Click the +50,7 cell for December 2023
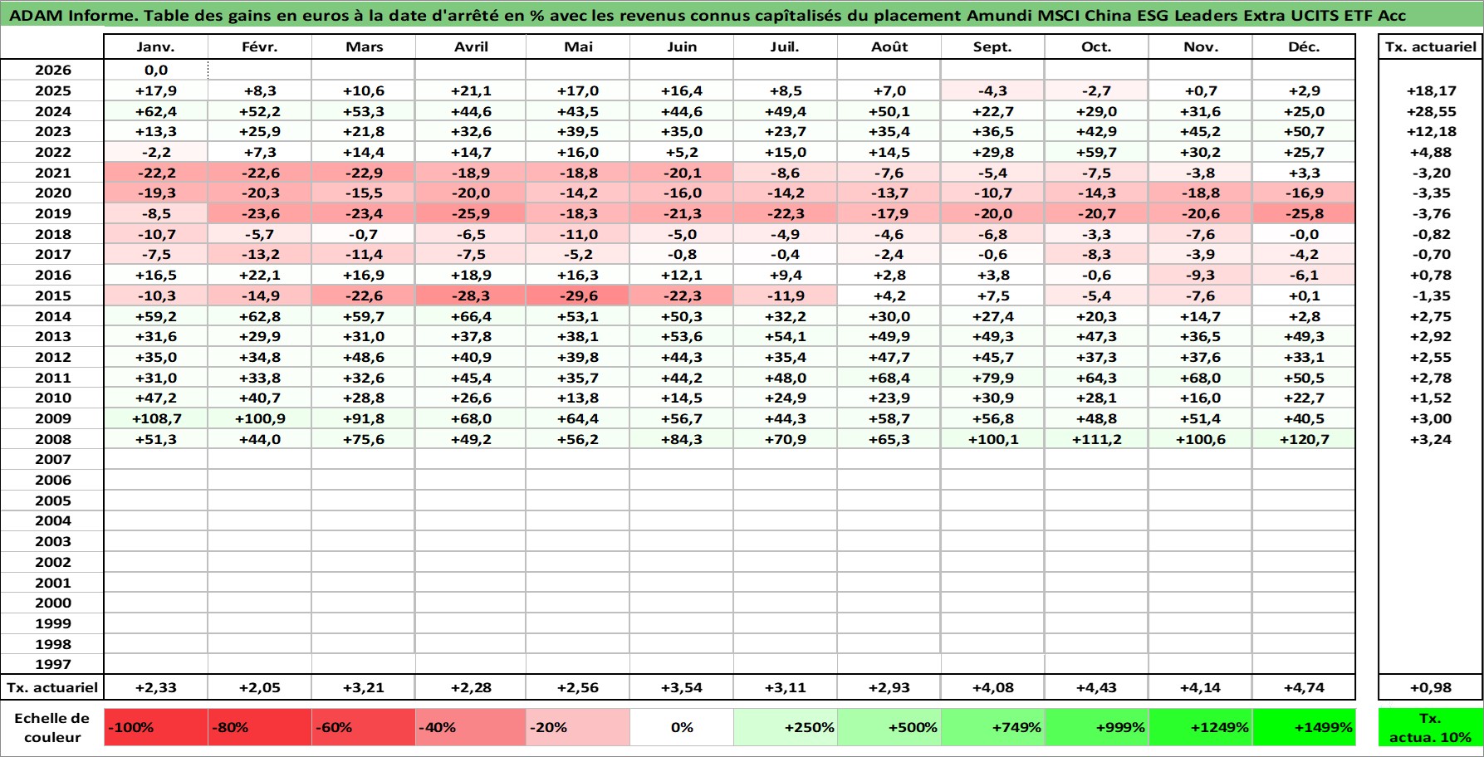Image resolution: width=1484 pixels, height=757 pixels. [1304, 132]
